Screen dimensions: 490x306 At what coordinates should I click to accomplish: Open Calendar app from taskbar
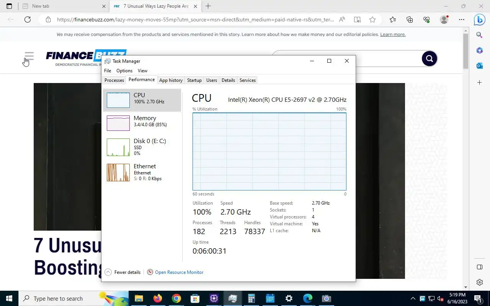(270, 298)
